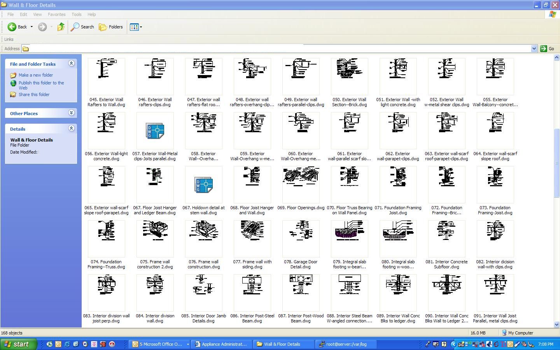560x350 pixels.
Task: Open the Search pane
Action: pyautogui.click(x=82, y=27)
